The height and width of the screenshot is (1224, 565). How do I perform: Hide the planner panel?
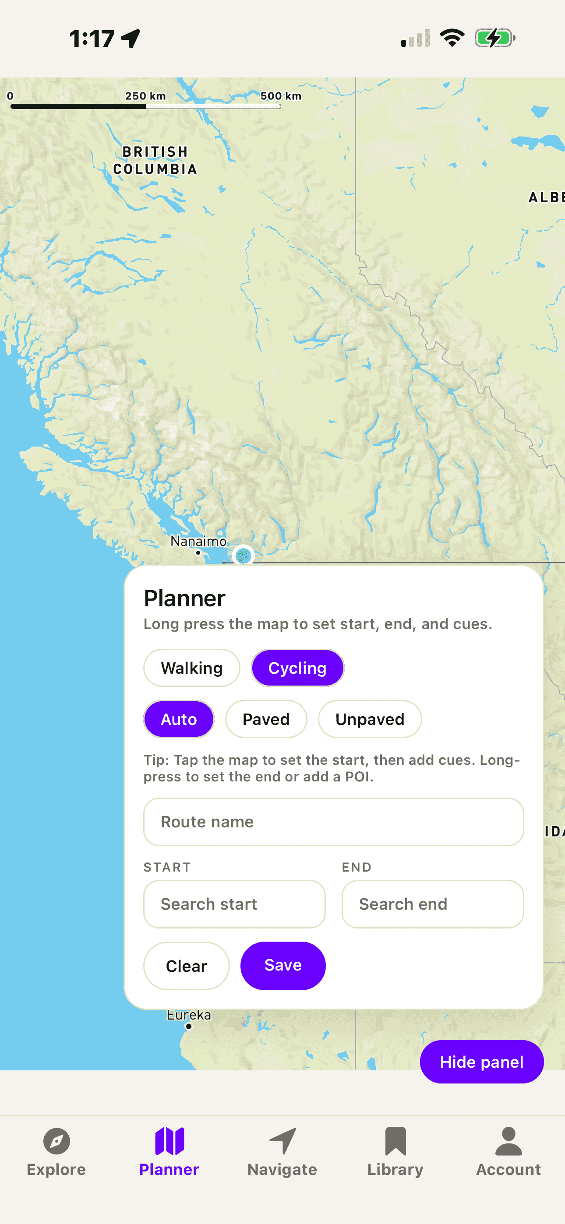481,1062
